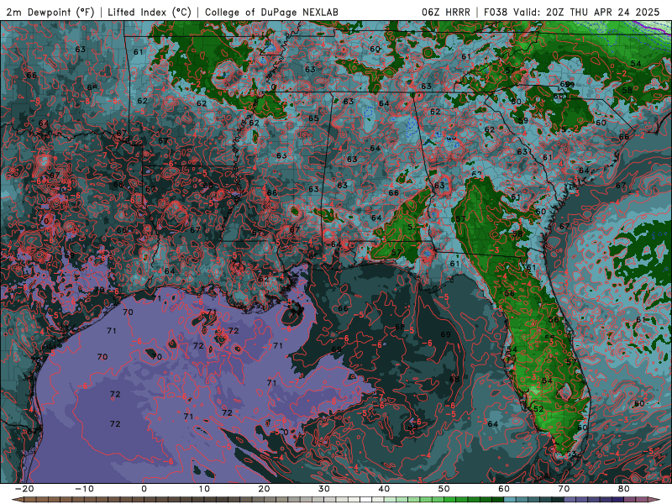
Task: Click the 20 label on the color scale
Action: tap(264, 489)
